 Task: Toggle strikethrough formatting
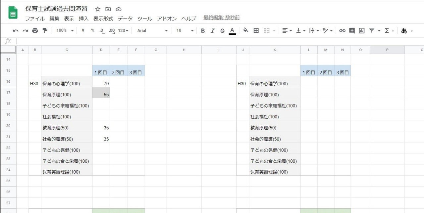(x=222, y=30)
